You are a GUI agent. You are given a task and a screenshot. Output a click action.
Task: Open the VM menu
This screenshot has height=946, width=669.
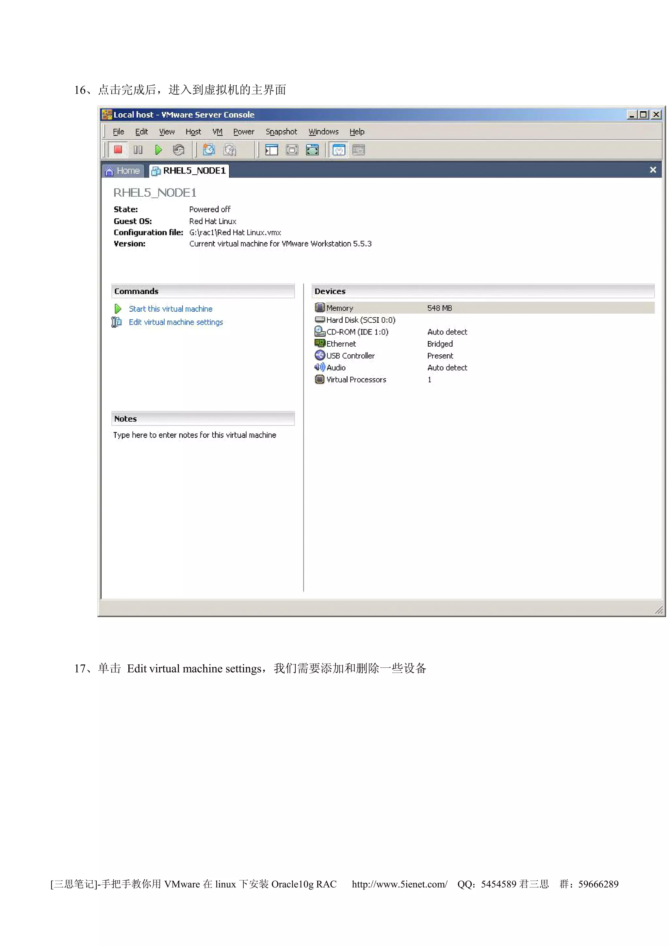pyautogui.click(x=218, y=132)
